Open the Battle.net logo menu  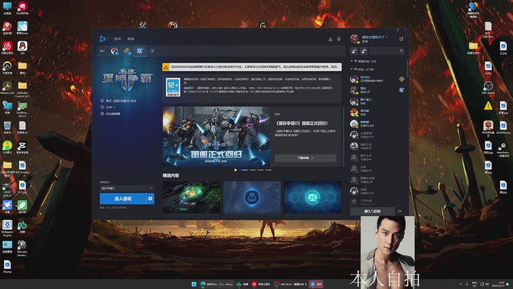(104, 39)
